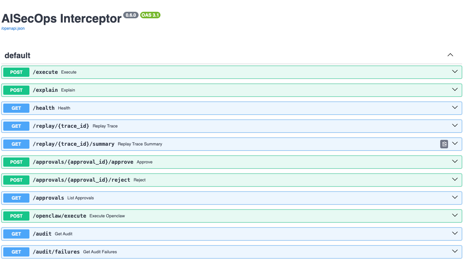Click the GET badge for /health
The width and height of the screenshot is (467, 265).
coord(16,108)
